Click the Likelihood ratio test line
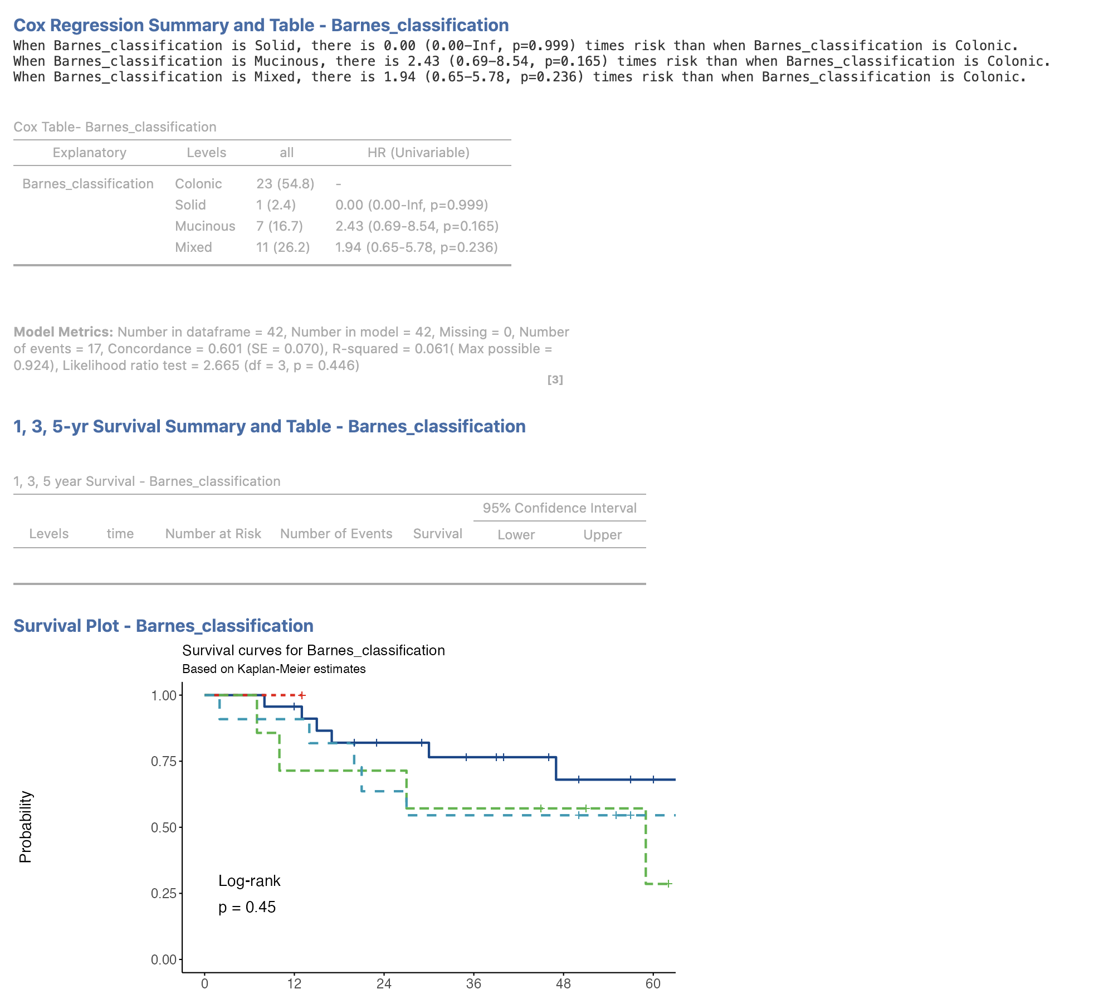This screenshot has width=1094, height=994. (x=187, y=366)
